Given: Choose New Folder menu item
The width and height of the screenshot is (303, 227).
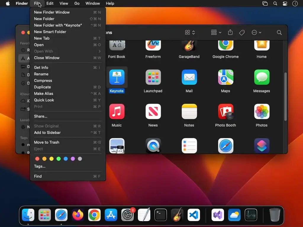Looking at the screenshot, I should click(67, 19).
